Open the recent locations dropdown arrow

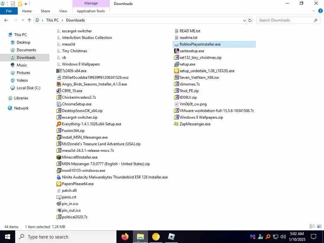23,20
